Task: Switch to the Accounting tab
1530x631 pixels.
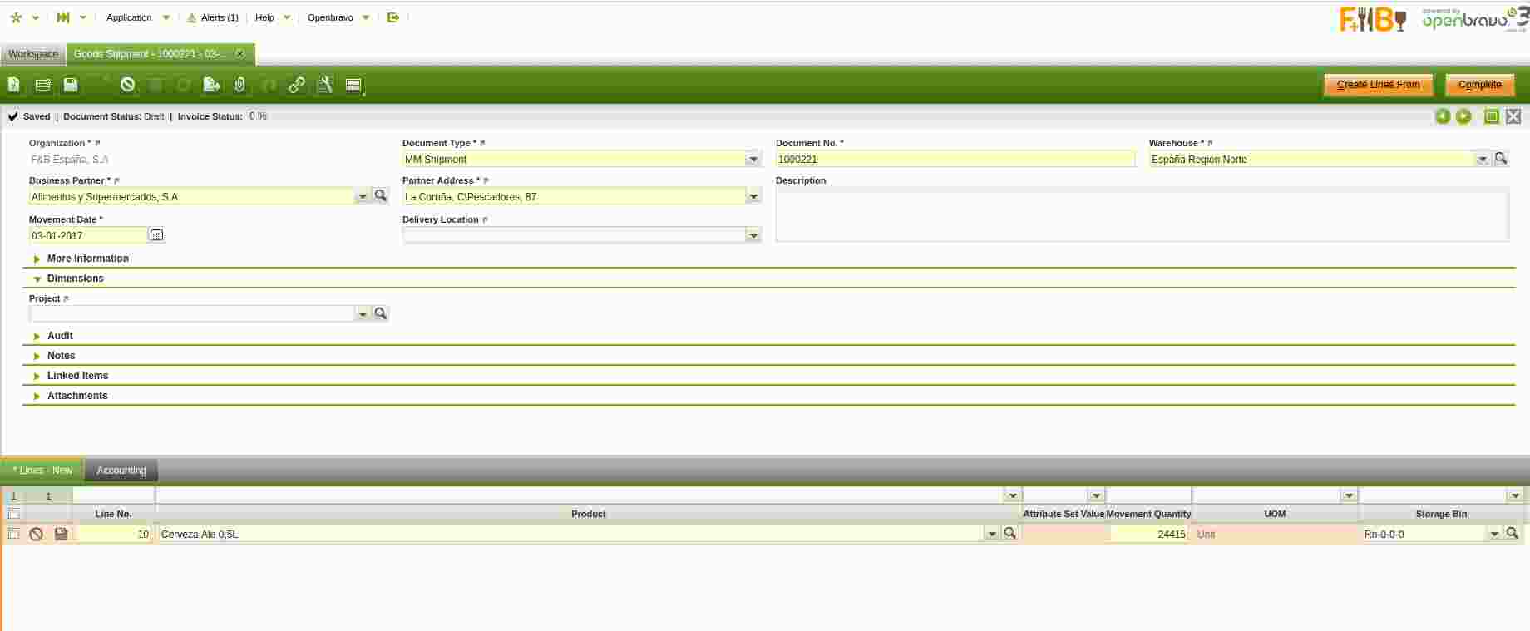Action: [121, 471]
